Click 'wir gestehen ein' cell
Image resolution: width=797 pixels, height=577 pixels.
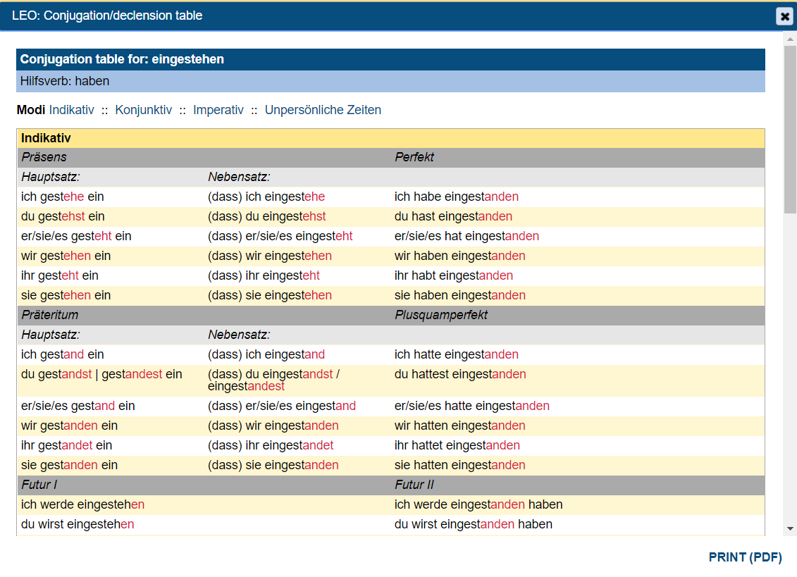[x=66, y=256]
